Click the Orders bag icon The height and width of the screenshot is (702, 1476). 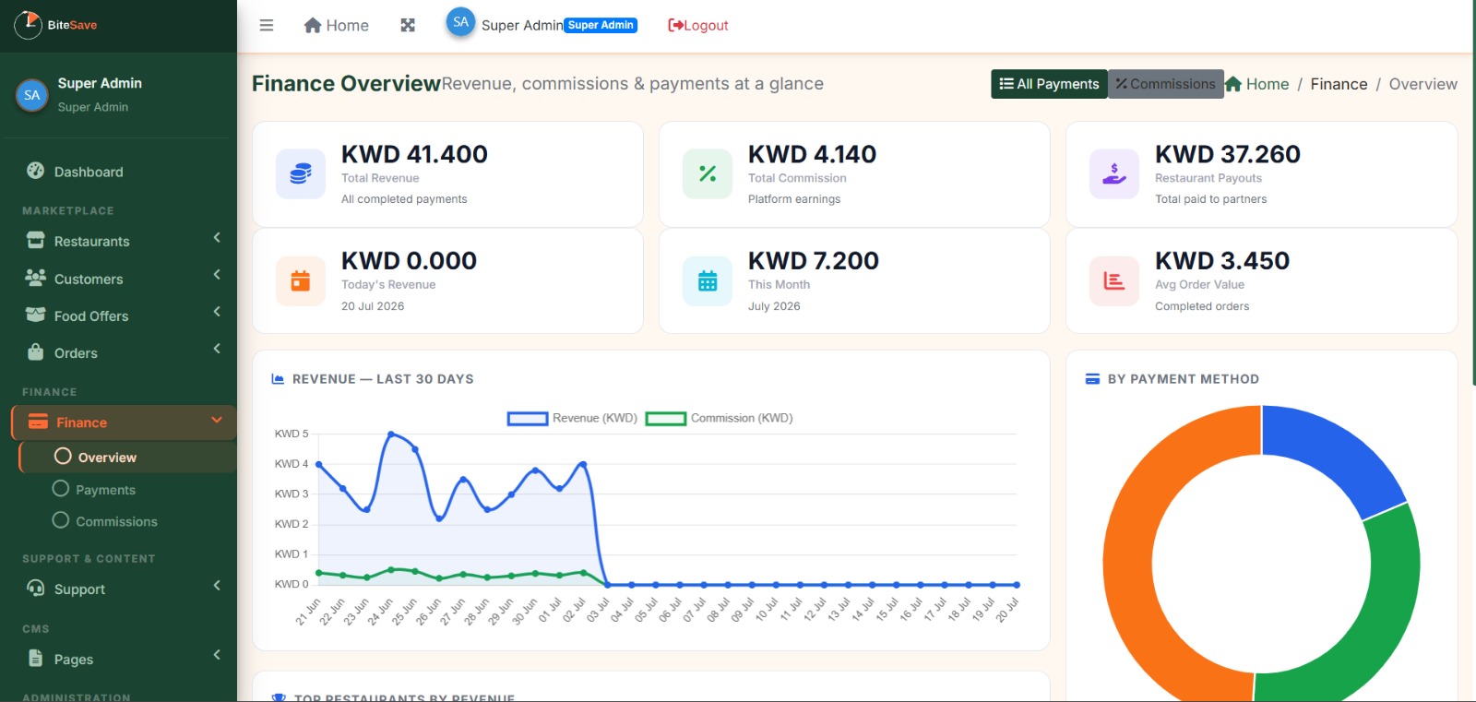(x=35, y=352)
